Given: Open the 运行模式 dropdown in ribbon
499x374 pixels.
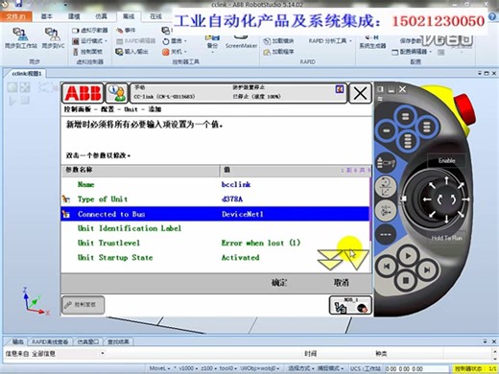Looking at the screenshot, I should [90, 41].
